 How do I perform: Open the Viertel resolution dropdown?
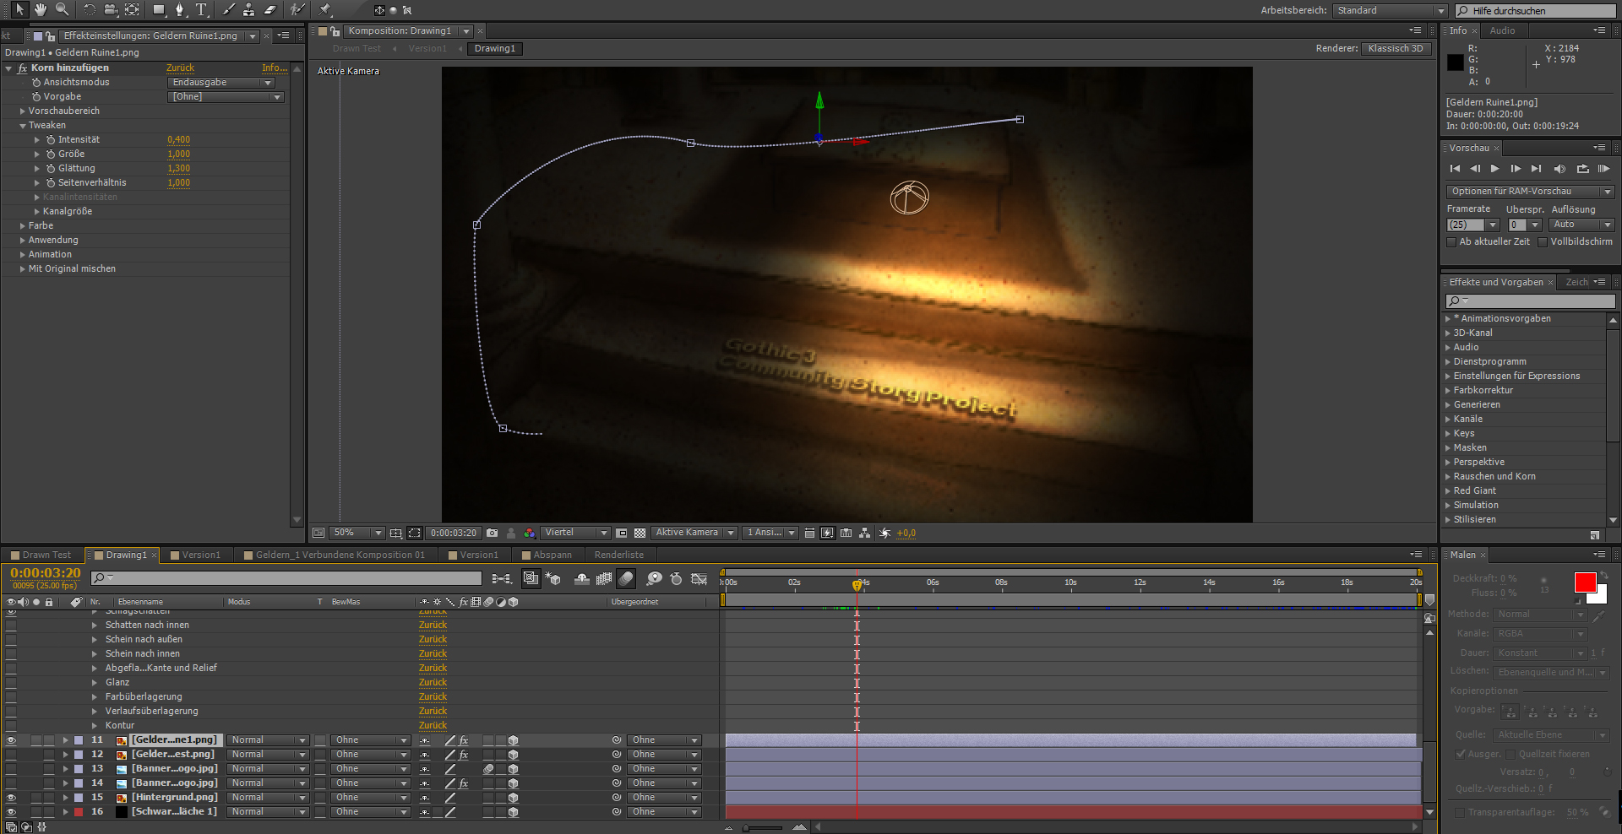coord(575,533)
